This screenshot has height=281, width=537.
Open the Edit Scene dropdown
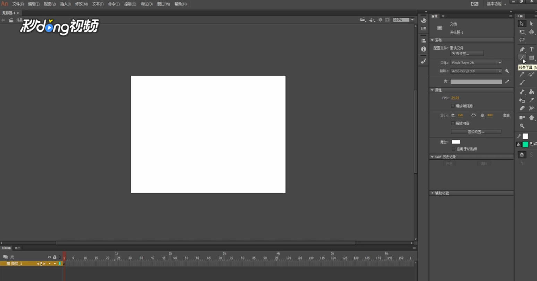(x=363, y=20)
